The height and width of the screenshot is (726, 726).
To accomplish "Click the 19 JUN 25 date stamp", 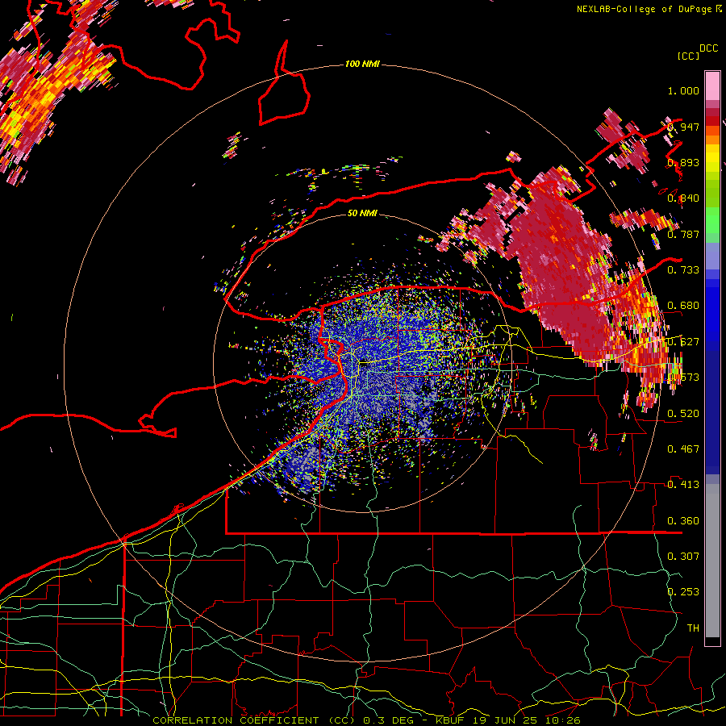I will [504, 720].
